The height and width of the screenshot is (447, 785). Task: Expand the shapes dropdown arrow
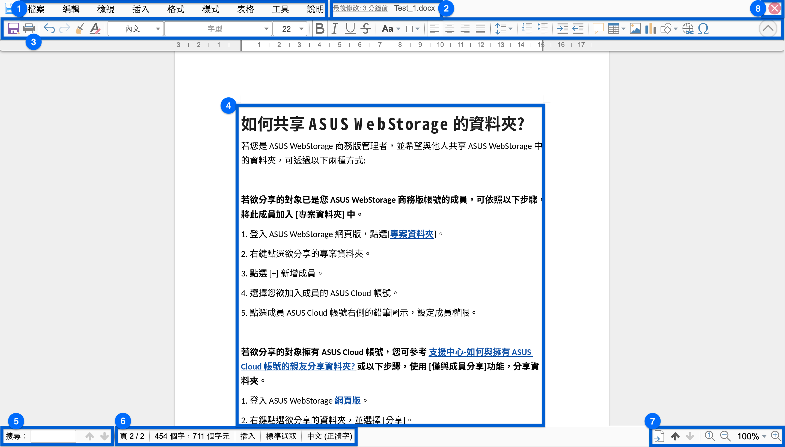click(676, 29)
